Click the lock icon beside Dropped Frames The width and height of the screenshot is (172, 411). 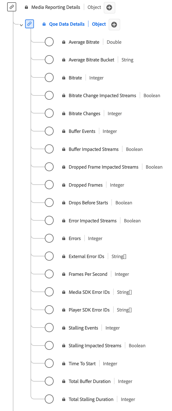tap(64, 185)
